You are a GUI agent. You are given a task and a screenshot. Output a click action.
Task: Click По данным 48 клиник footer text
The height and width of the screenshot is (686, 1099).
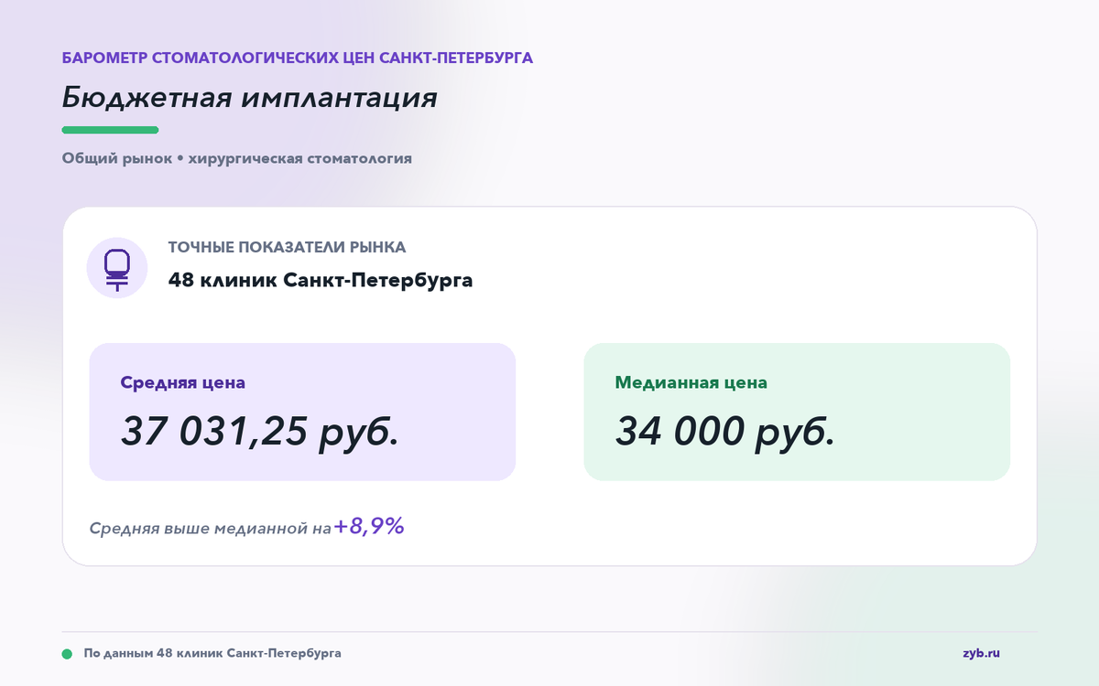tap(212, 653)
